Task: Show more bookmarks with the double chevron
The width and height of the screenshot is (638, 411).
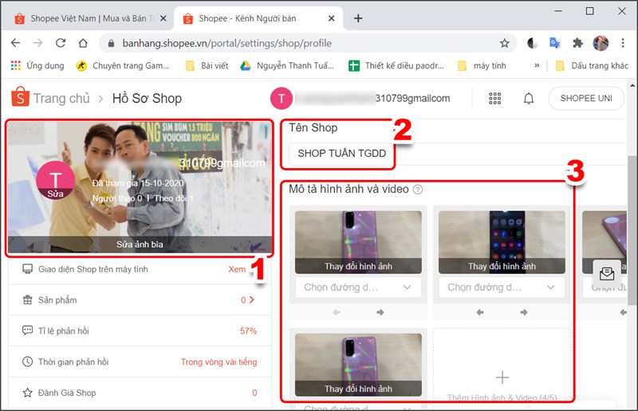Action: coord(537,65)
